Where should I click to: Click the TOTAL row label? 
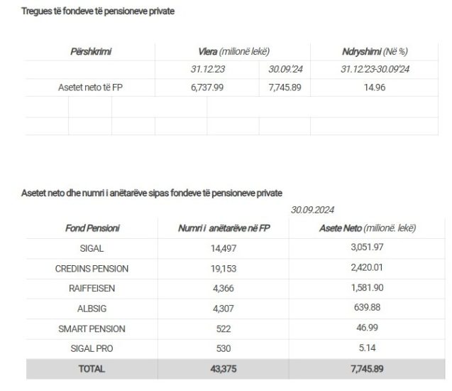[x=92, y=369]
